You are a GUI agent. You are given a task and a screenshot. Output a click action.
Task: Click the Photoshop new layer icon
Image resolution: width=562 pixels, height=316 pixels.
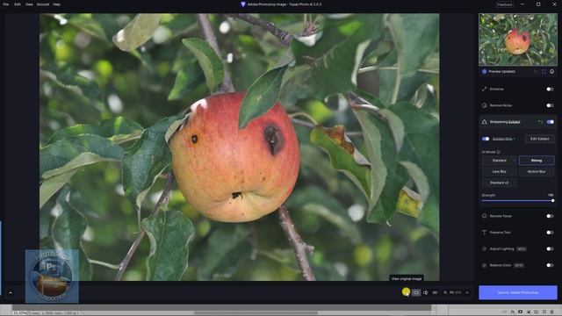[544, 312]
